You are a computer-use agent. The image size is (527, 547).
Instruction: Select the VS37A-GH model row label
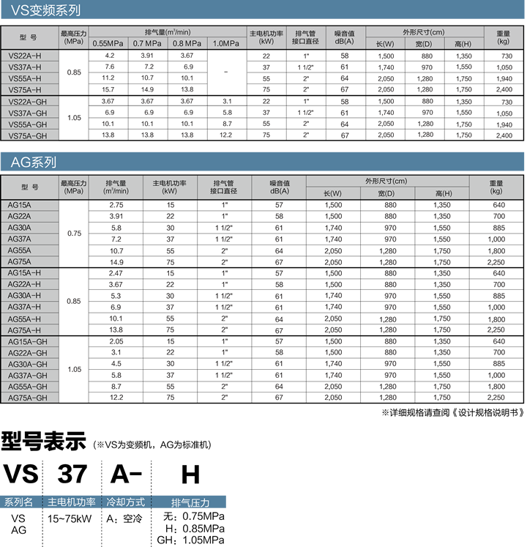pyautogui.click(x=28, y=113)
